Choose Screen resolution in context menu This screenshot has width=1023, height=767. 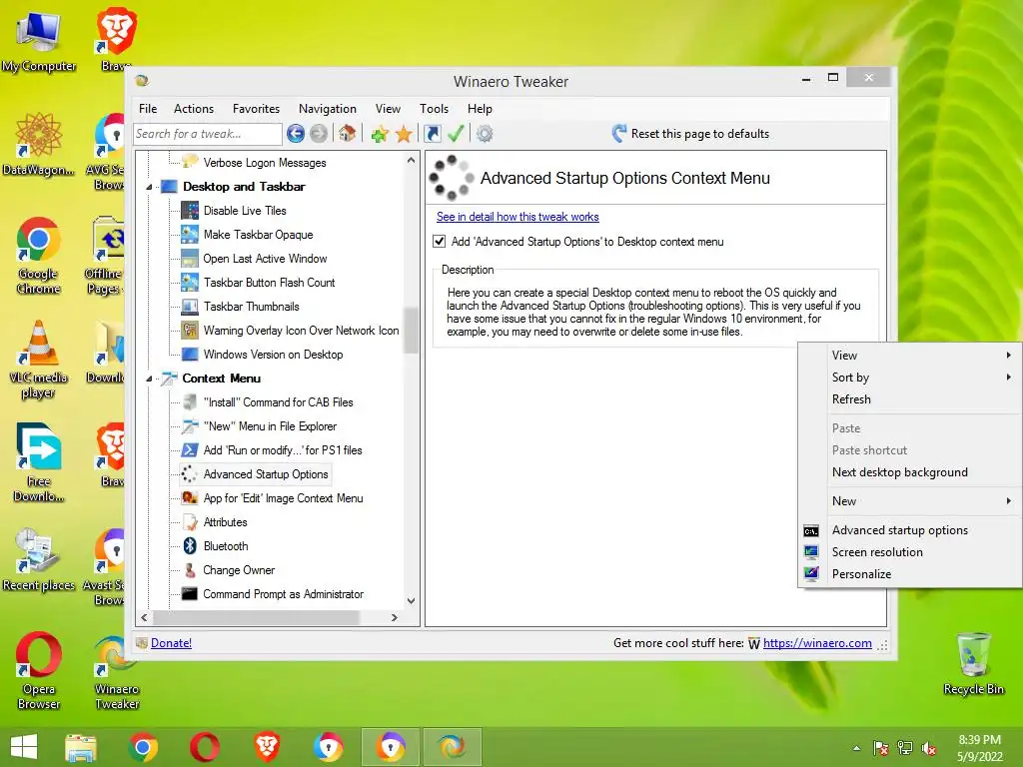[910, 551]
